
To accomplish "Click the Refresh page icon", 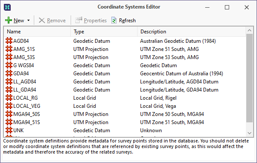I will point(114,20).
